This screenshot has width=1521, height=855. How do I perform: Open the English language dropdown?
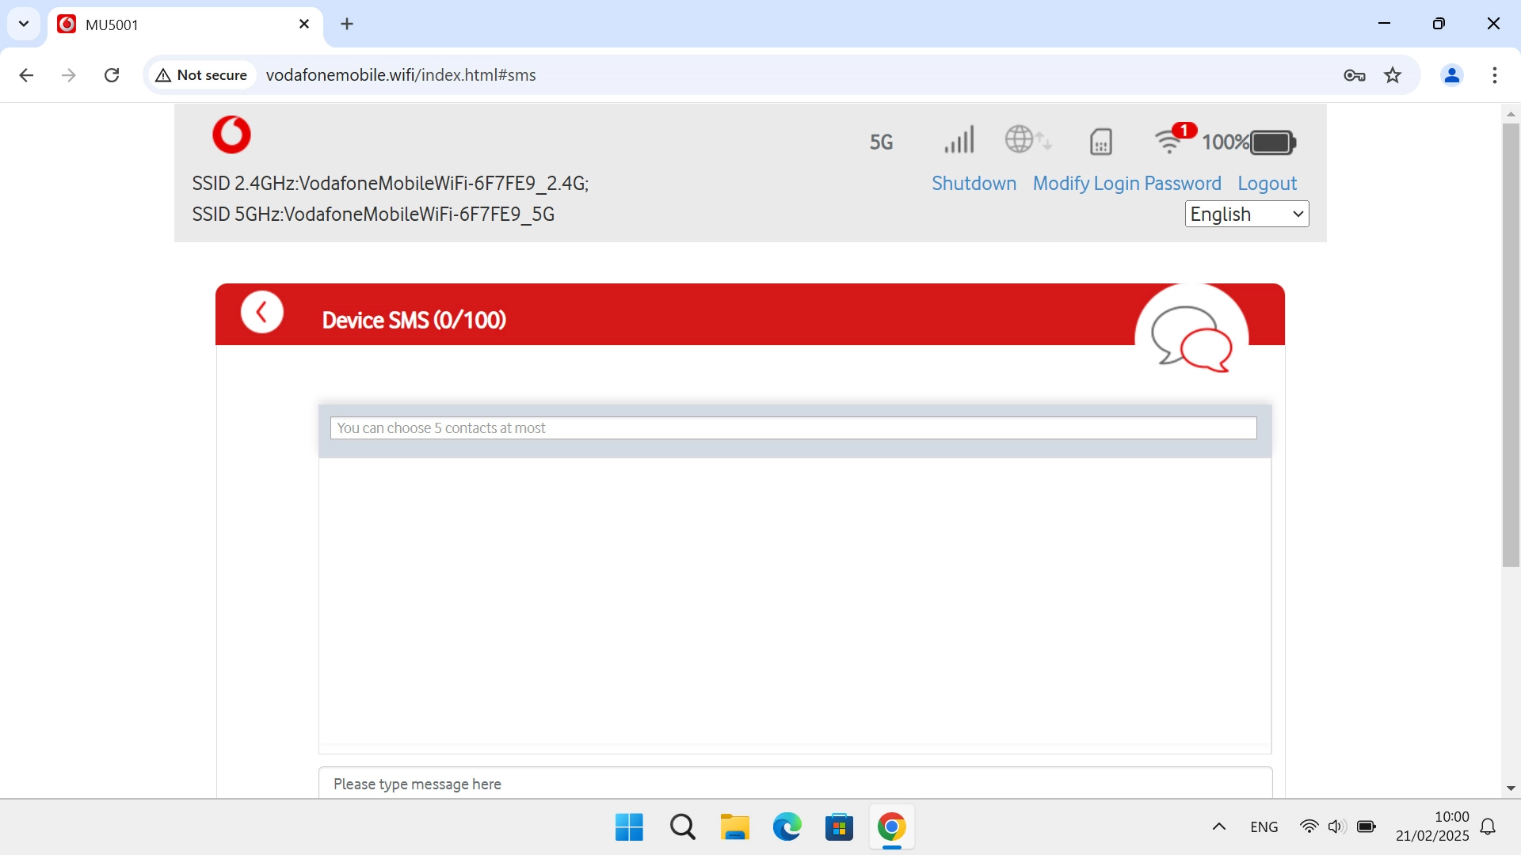coord(1246,214)
